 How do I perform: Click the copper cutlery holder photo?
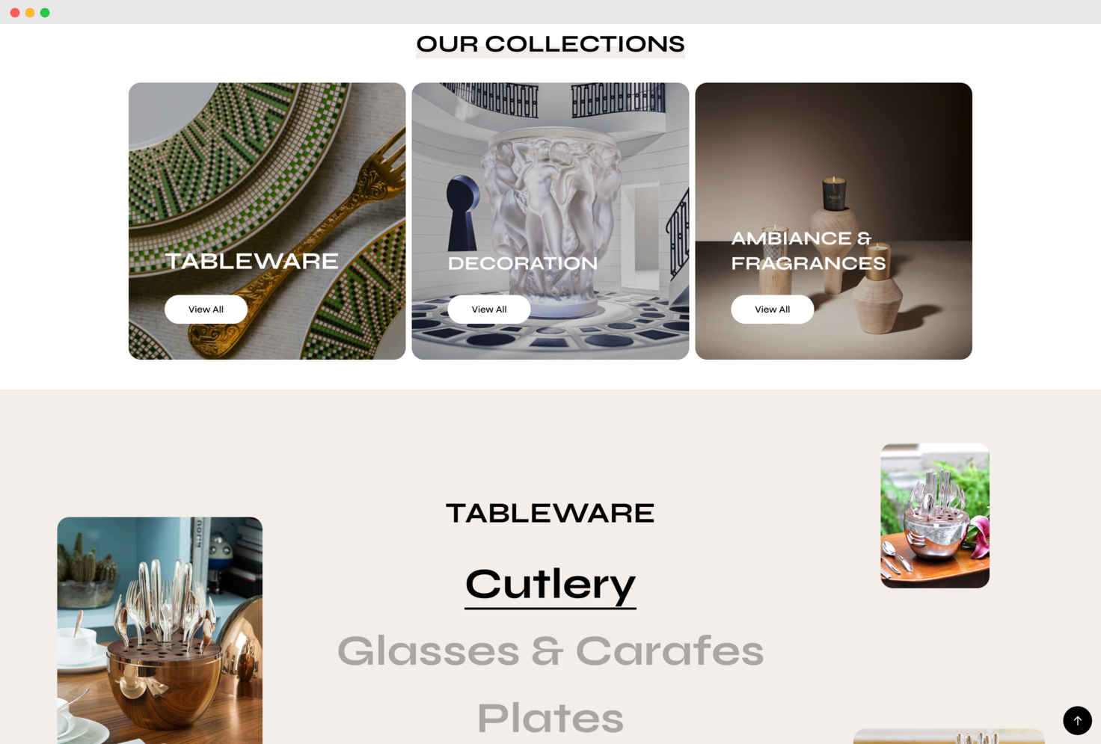(x=160, y=630)
